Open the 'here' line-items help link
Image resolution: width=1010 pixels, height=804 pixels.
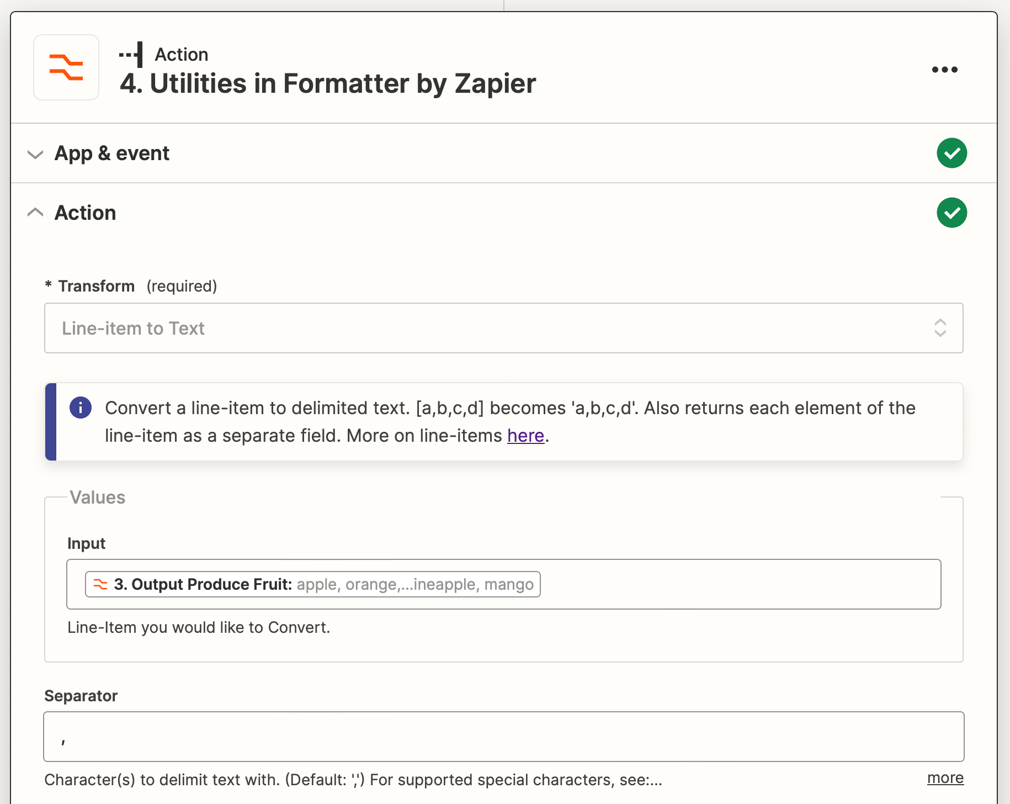525,436
